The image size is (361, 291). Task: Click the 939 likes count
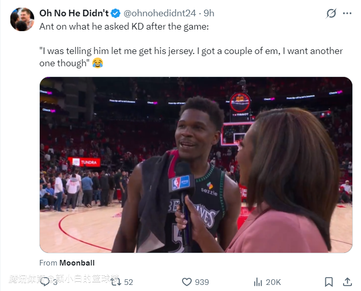[202, 282]
